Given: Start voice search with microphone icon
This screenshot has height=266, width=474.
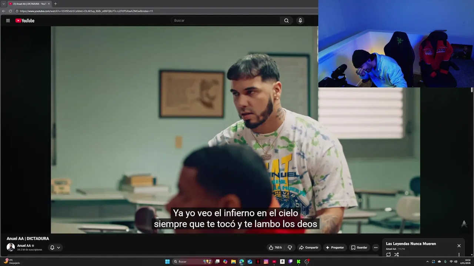Looking at the screenshot, I should (x=300, y=21).
